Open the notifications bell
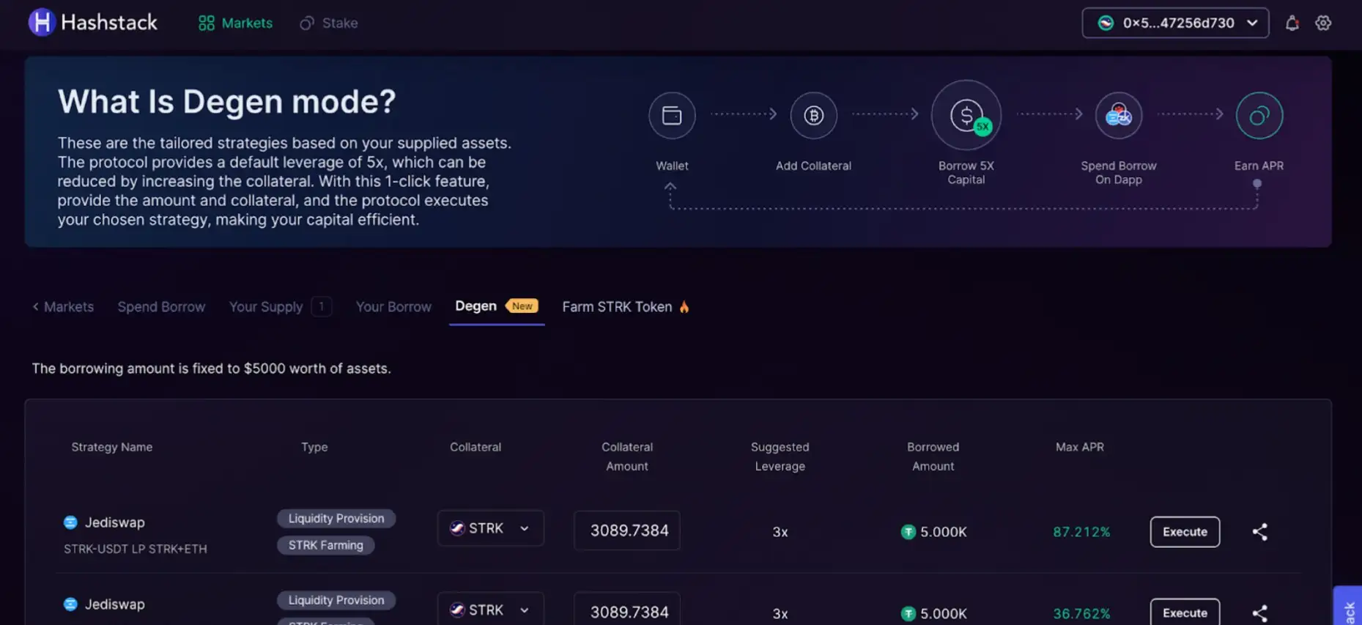 (x=1292, y=23)
